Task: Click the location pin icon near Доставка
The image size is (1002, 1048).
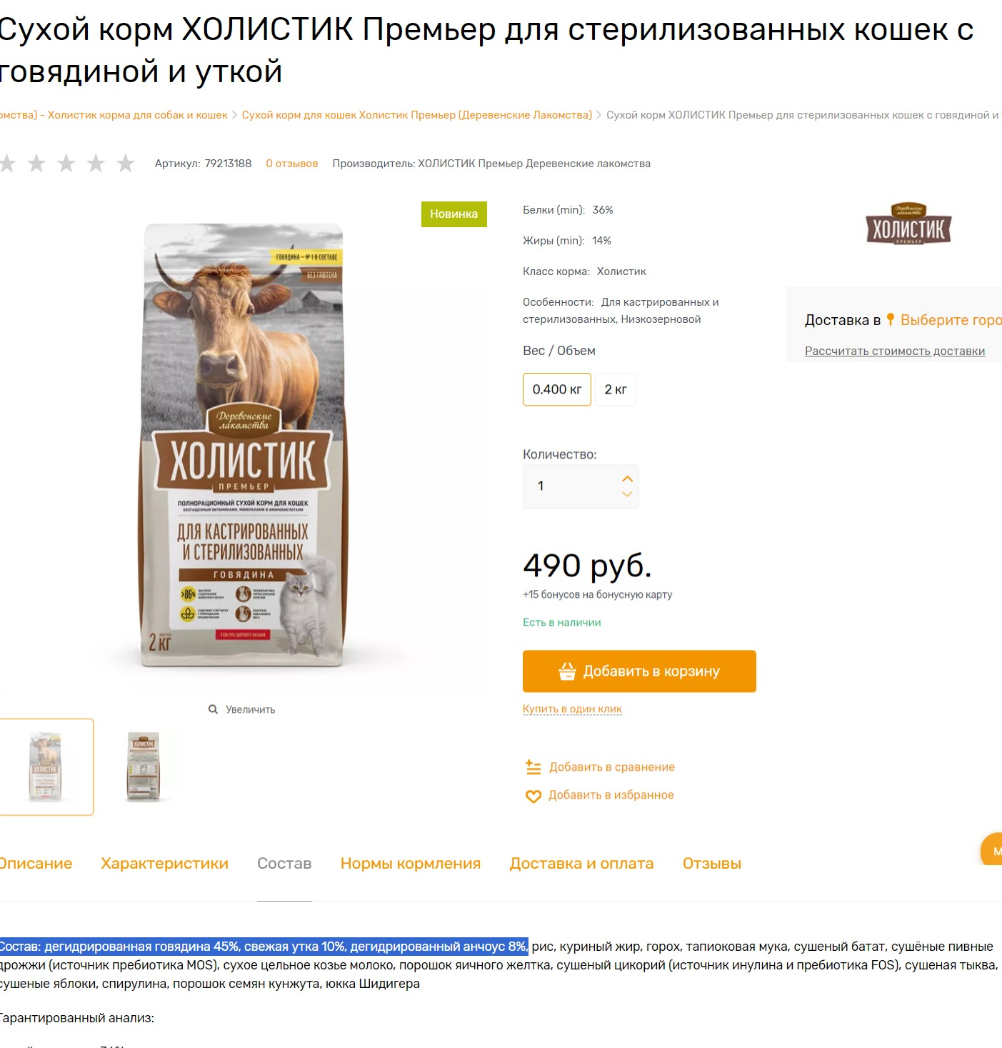Action: pos(891,319)
